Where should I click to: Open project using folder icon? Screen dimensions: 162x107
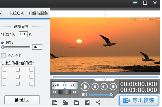(x=66, y=102)
